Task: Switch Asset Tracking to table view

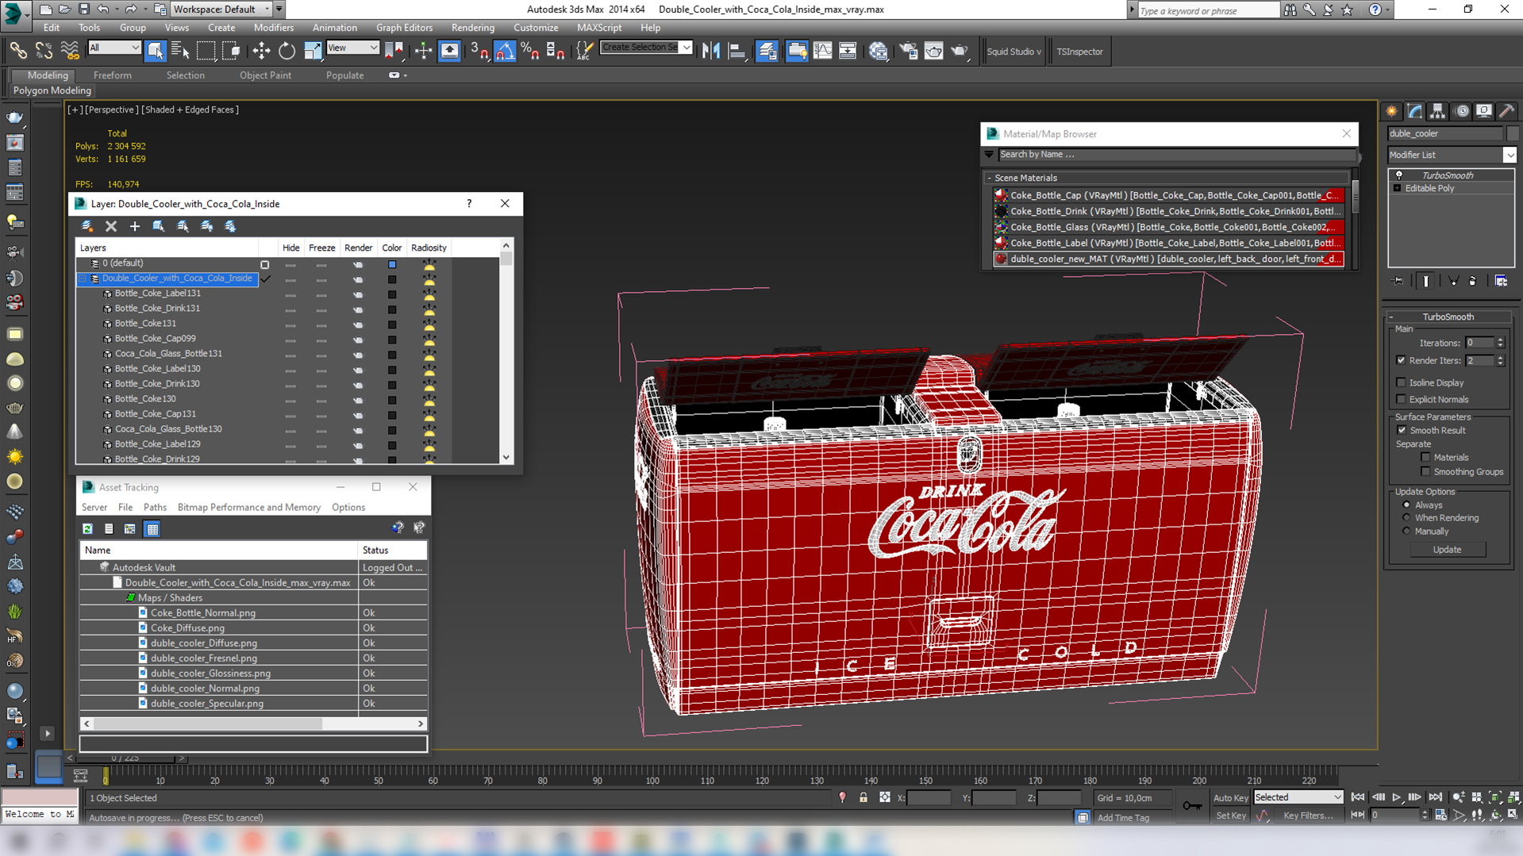Action: [x=152, y=528]
